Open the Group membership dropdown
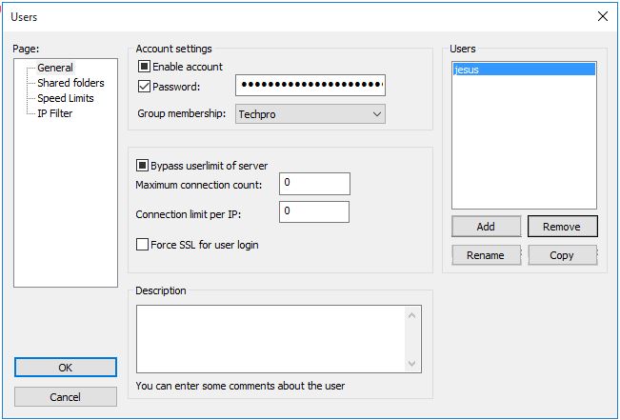This screenshot has height=420, width=620. 310,114
